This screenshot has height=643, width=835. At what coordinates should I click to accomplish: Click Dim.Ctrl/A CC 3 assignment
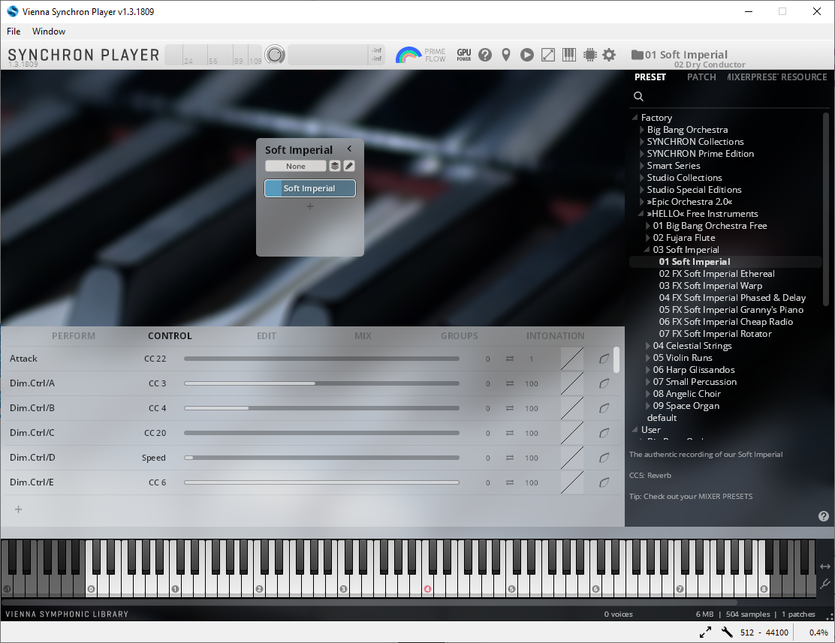click(157, 383)
